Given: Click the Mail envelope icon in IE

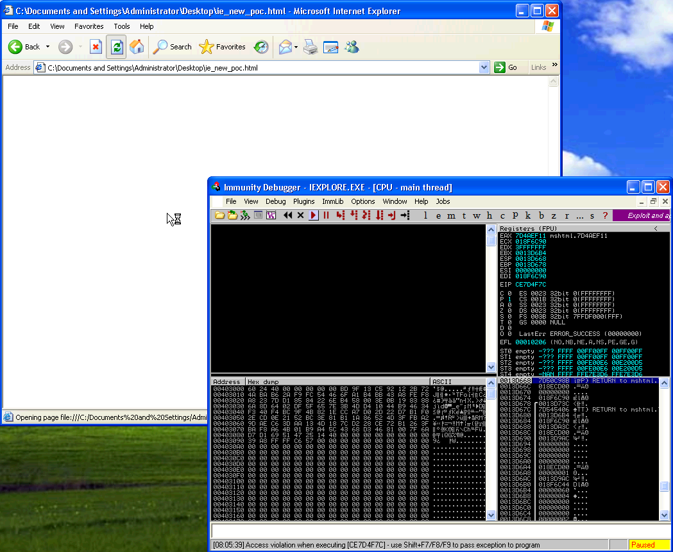Looking at the screenshot, I should click(x=285, y=47).
